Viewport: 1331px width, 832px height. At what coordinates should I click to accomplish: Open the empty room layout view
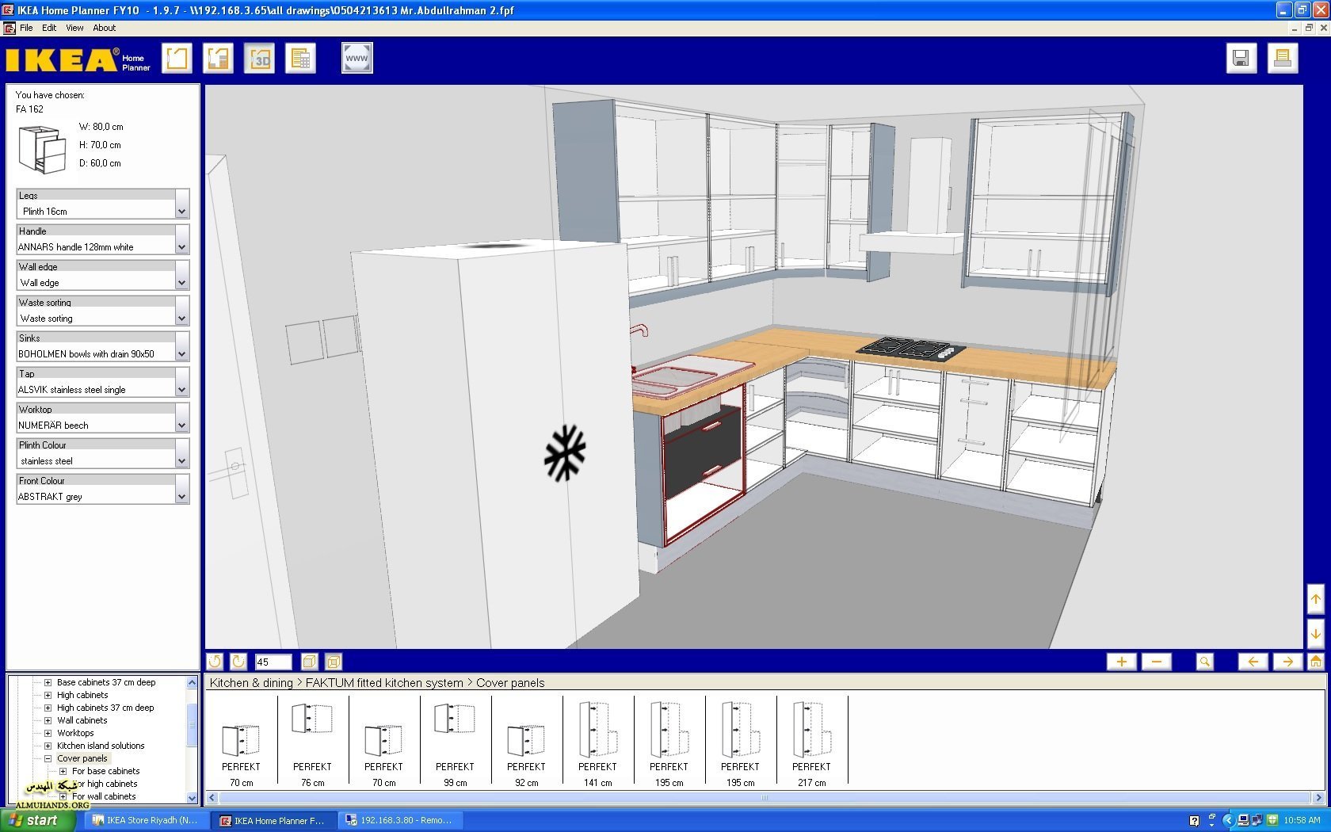pyautogui.click(x=177, y=59)
